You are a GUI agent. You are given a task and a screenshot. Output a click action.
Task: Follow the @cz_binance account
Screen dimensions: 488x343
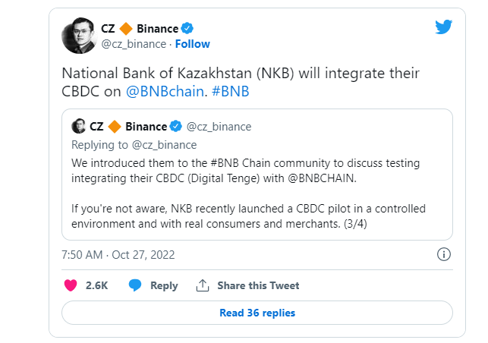[193, 44]
